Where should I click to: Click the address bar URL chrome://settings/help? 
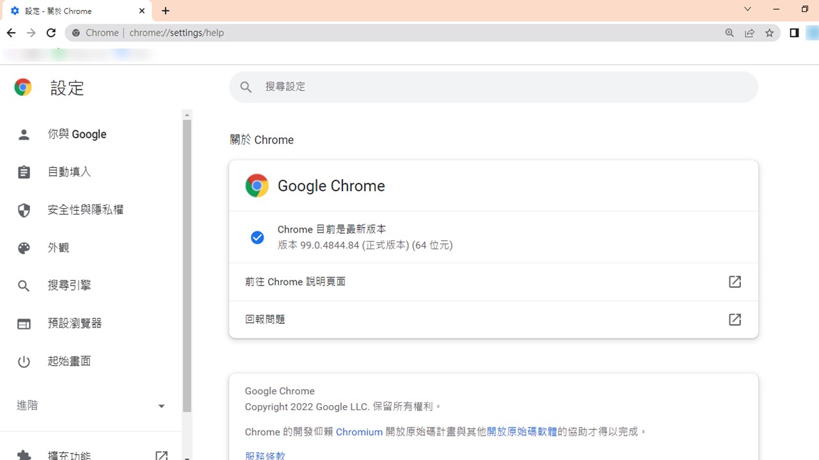click(177, 33)
